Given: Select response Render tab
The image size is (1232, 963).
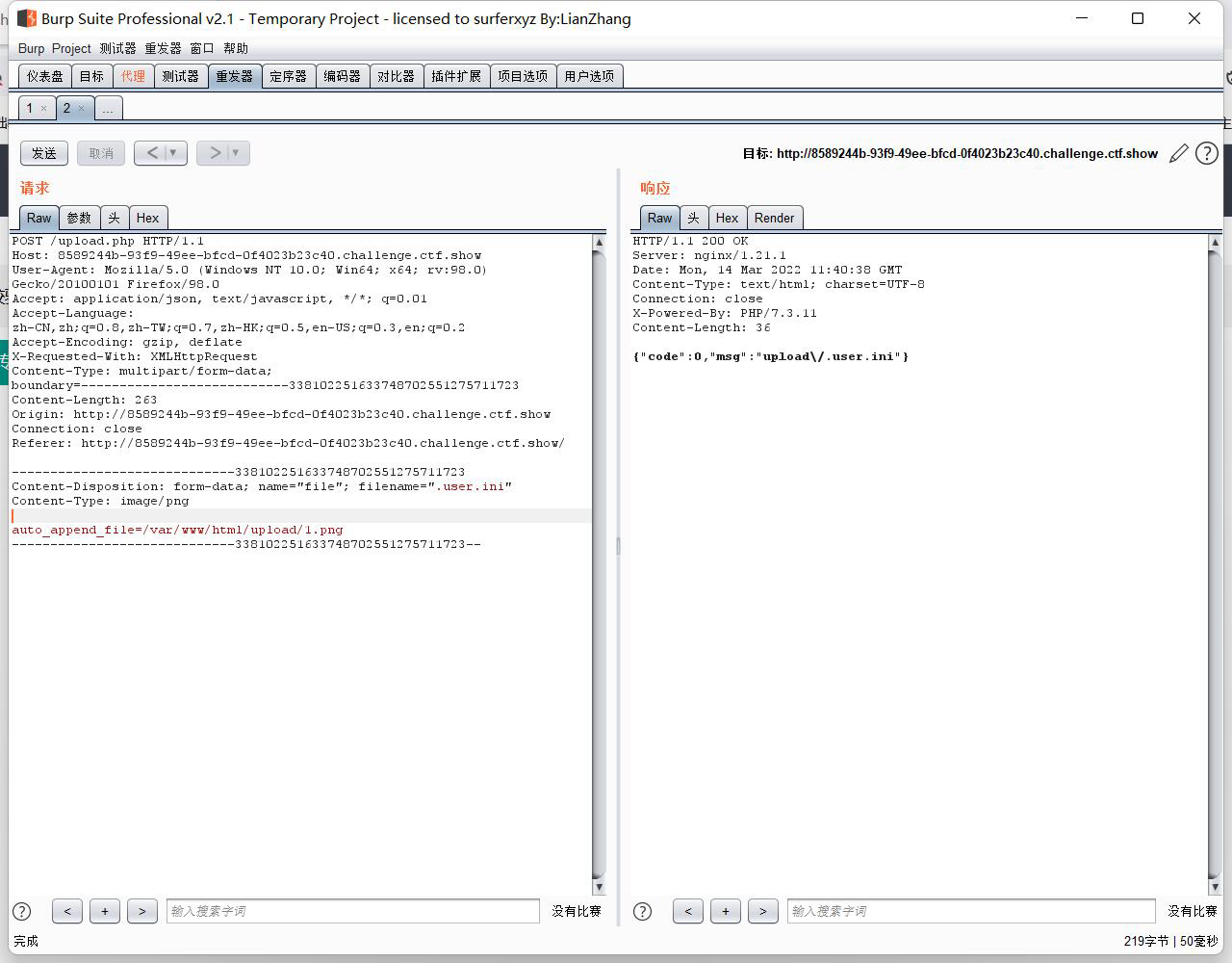Looking at the screenshot, I should (x=775, y=218).
